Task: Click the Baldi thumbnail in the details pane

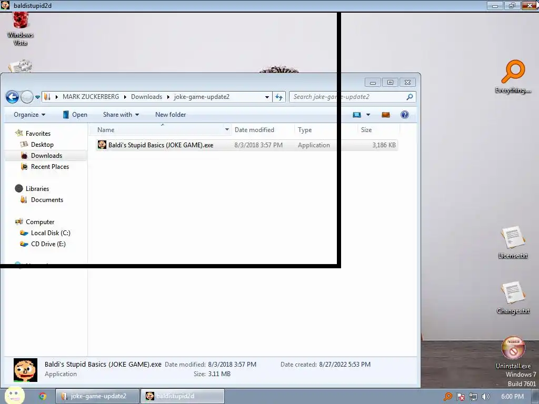Action: click(x=25, y=370)
